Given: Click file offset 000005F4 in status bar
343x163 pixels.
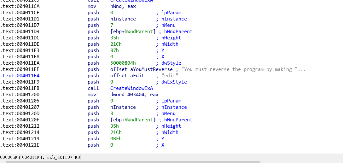Looking at the screenshot, I should (10, 157).
